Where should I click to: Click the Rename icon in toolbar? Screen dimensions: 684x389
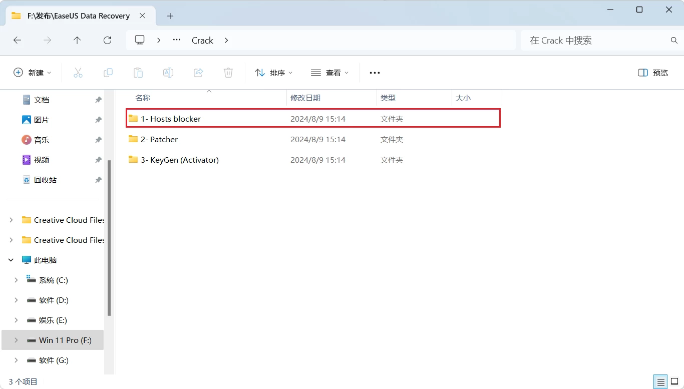coord(168,73)
